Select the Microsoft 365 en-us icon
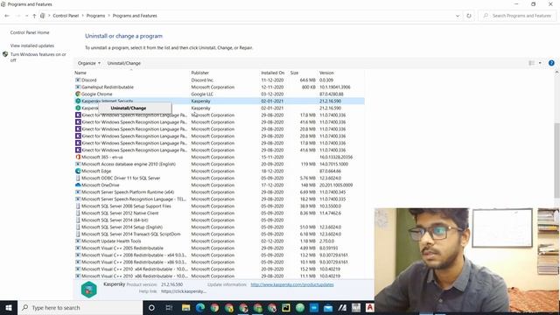 click(78, 157)
